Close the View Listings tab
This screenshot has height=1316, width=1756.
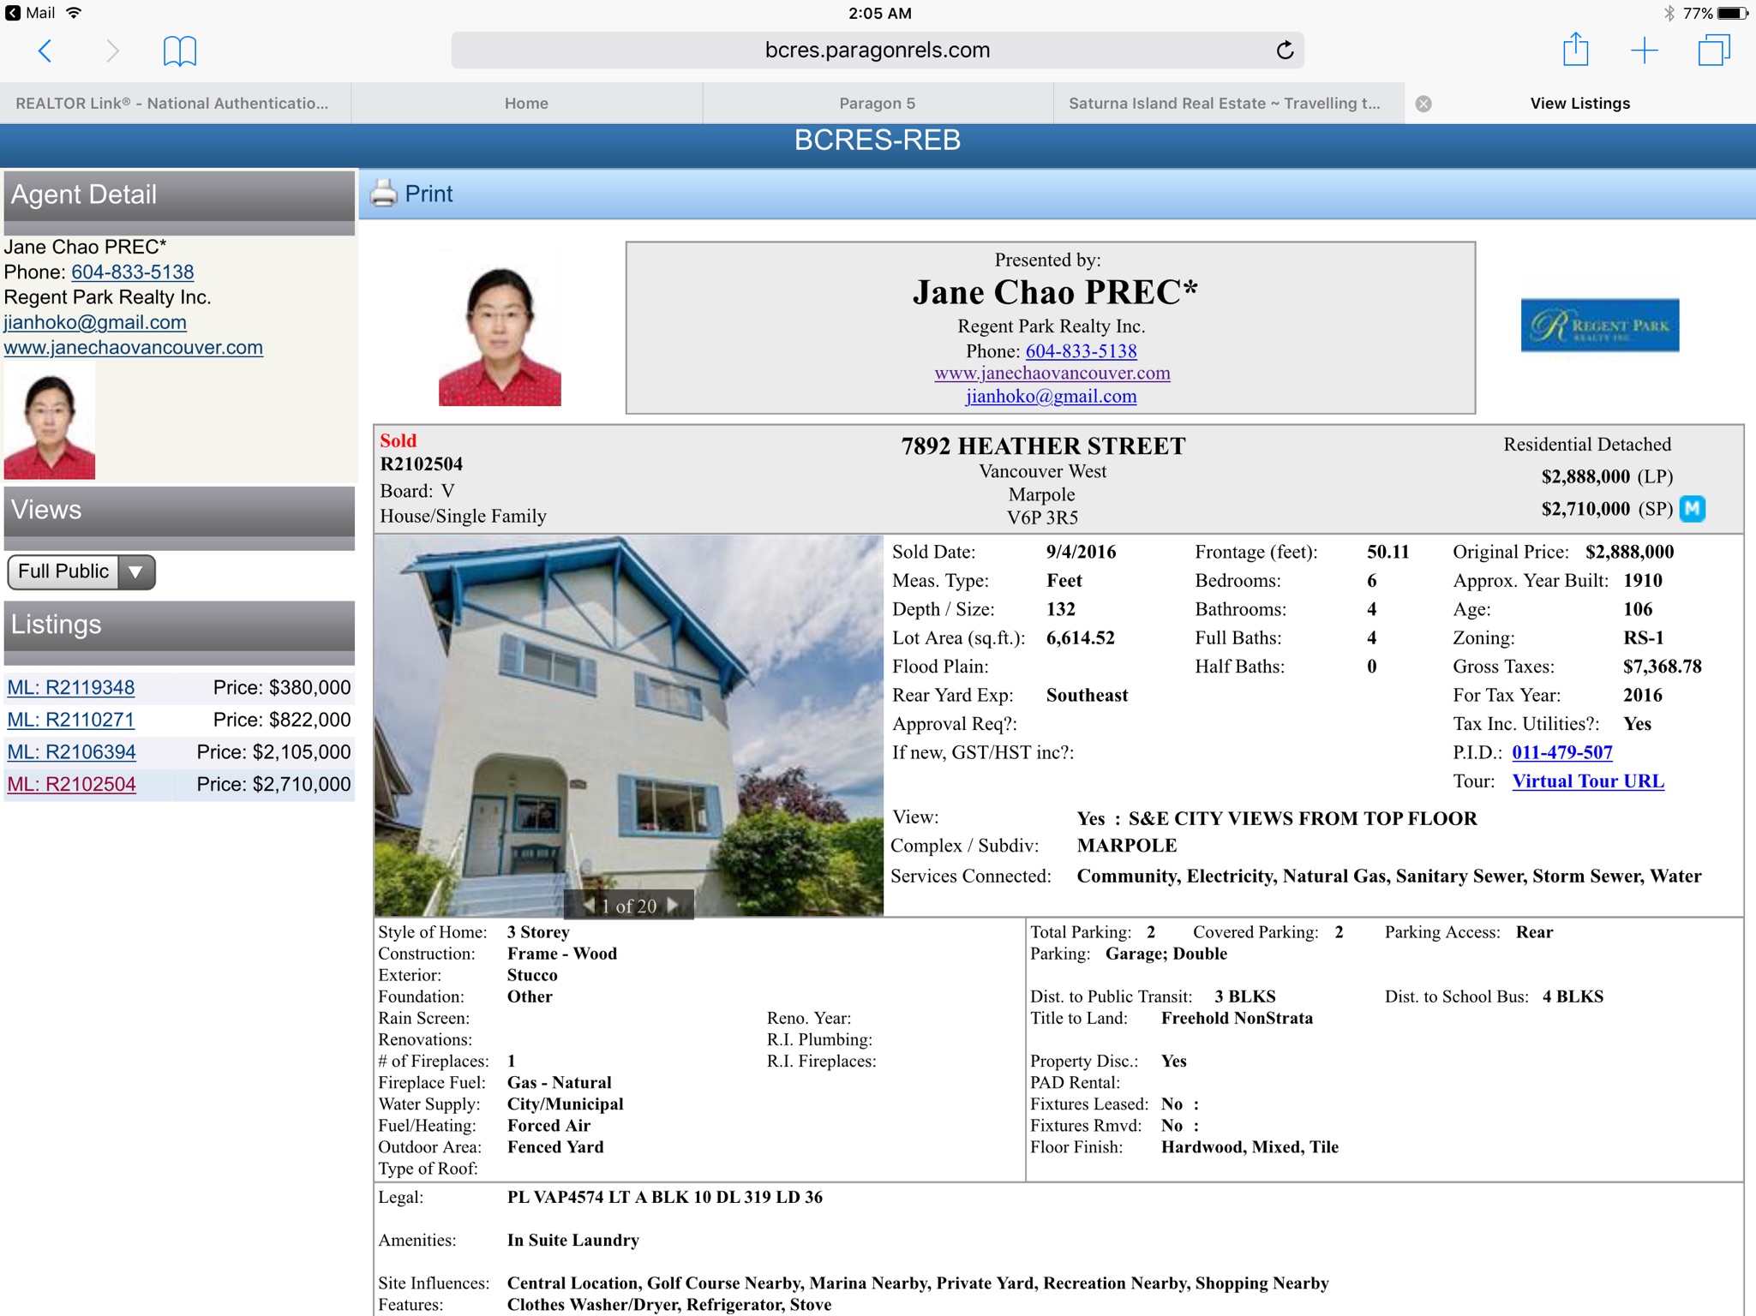click(x=1423, y=104)
